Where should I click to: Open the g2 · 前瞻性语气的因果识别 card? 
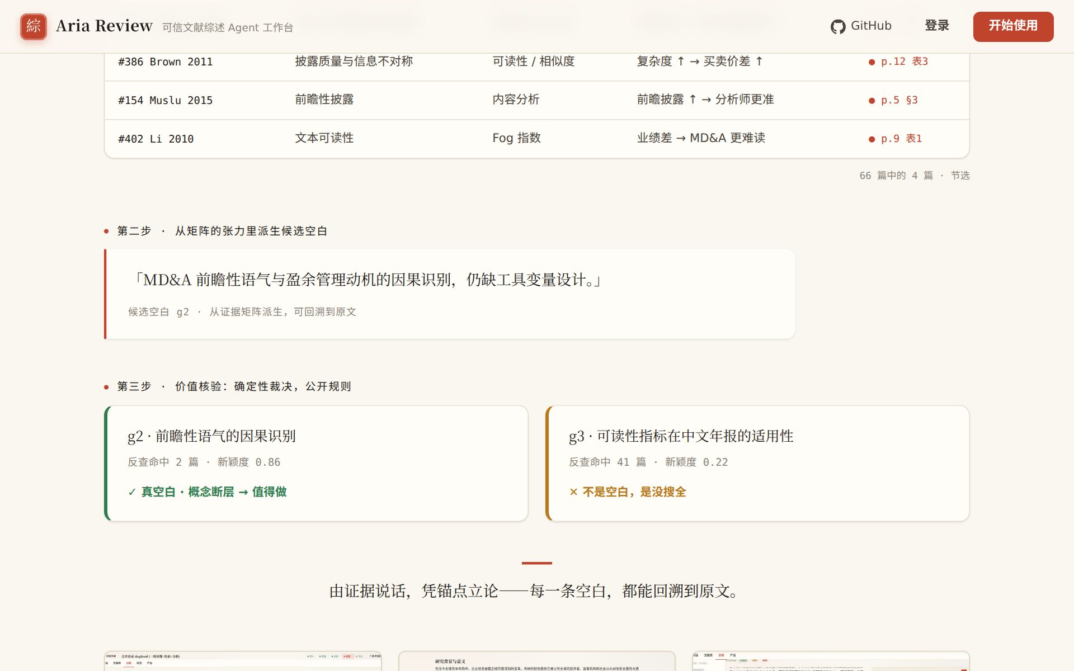click(x=316, y=464)
